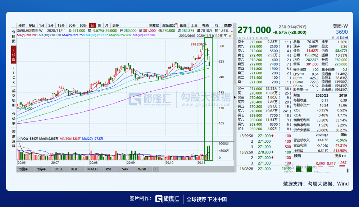The height and width of the screenshot is (207, 359).
Task: Click the date range 2020/06/03-2020/11/11(110日) text
Action: (201, 36)
